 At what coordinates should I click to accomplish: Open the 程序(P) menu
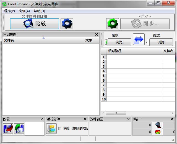pyautogui.click(x=9, y=11)
